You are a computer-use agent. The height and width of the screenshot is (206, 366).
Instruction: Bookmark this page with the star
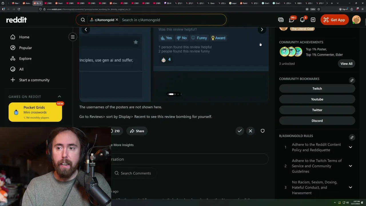pyautogui.click(x=319, y=9)
